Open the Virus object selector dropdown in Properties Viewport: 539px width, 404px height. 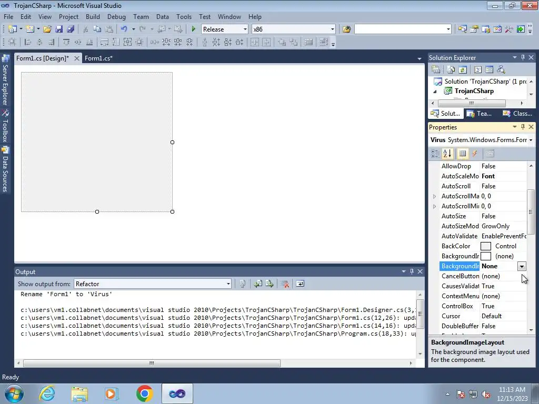[x=531, y=140]
